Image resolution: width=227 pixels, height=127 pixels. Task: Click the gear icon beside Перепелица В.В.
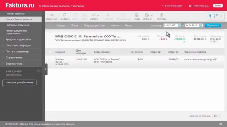(x=190, y=6)
